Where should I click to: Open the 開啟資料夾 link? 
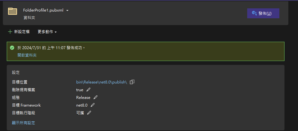point(27,55)
